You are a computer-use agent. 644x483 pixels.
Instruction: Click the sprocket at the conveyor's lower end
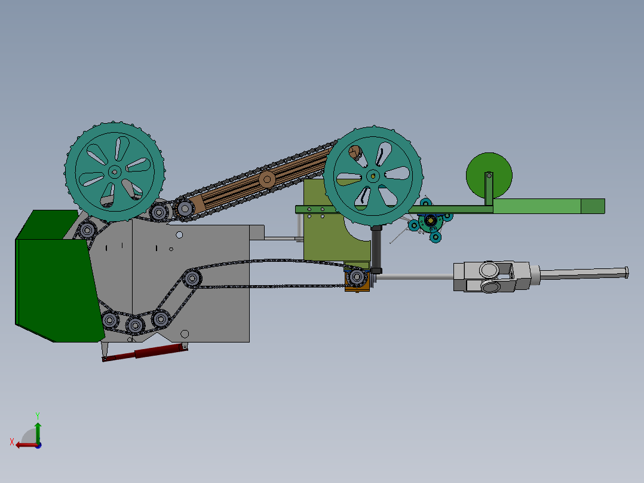pos(185,209)
